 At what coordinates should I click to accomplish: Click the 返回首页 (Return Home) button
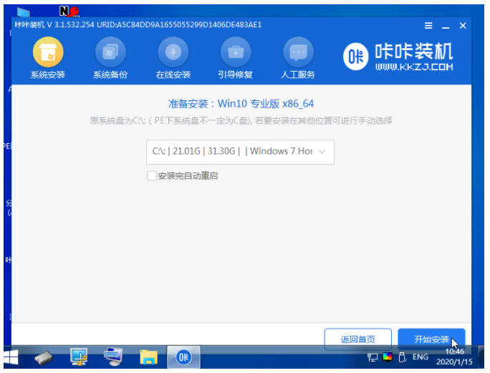pyautogui.click(x=357, y=339)
